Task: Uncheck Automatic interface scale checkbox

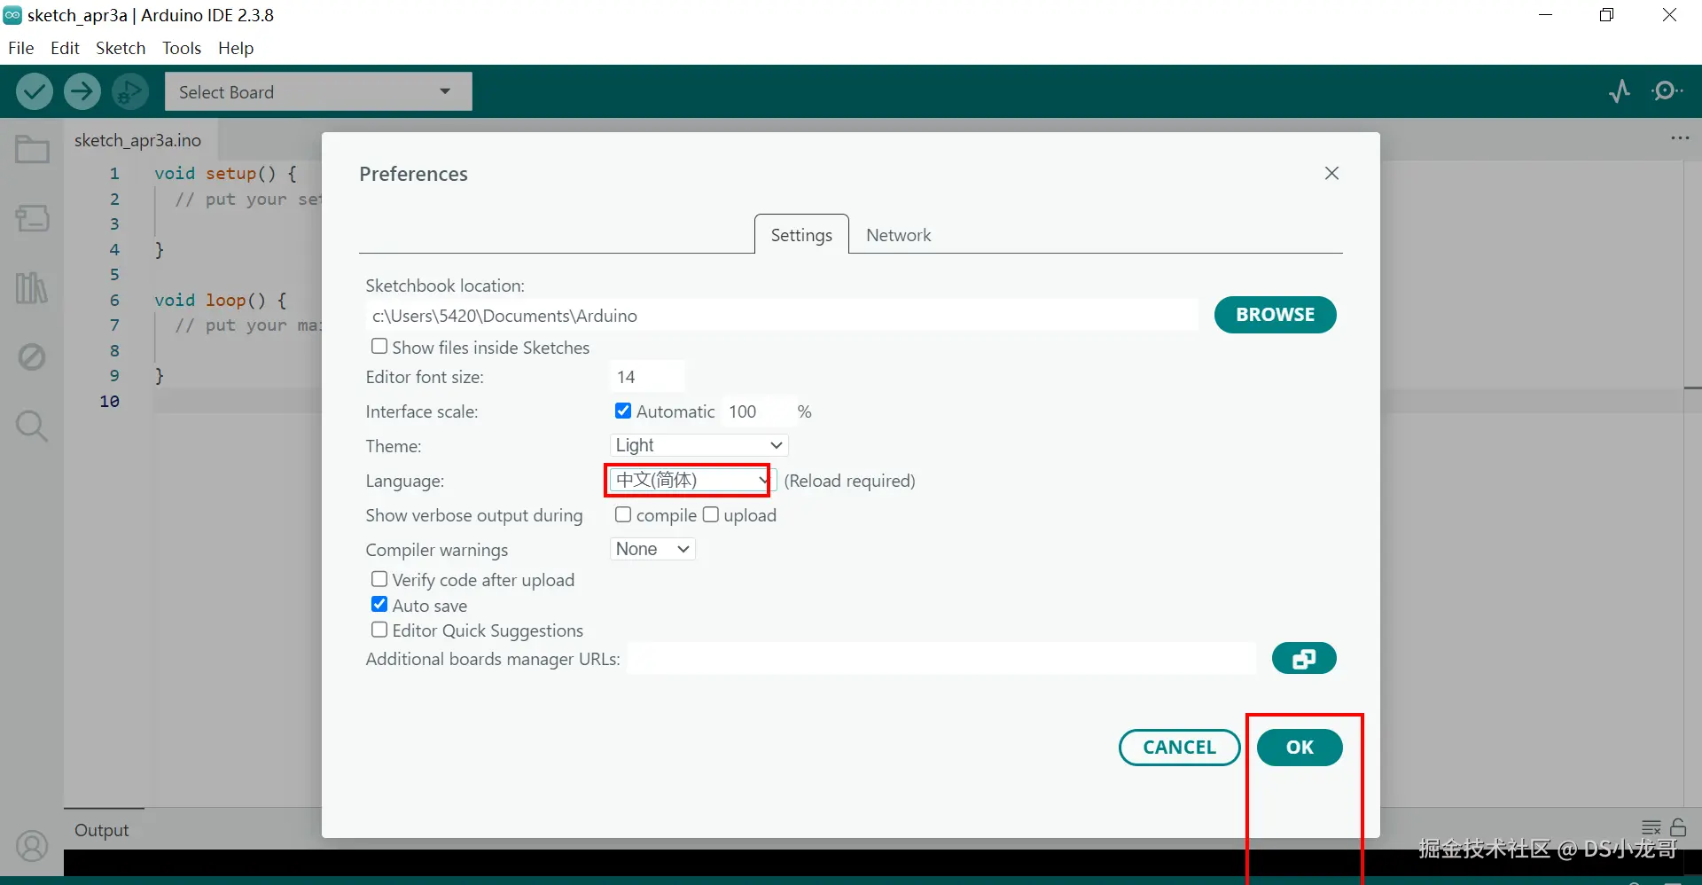Action: (x=623, y=411)
